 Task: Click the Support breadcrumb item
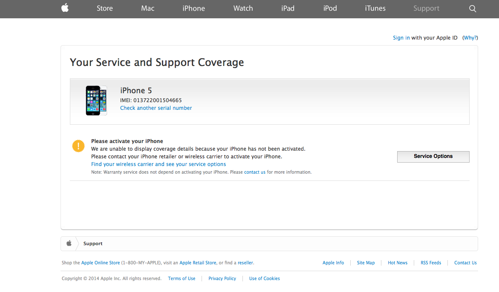pyautogui.click(x=93, y=244)
